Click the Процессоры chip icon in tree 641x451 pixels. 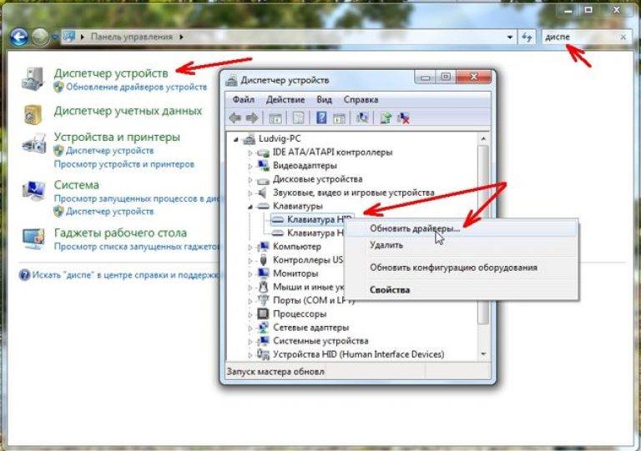pos(263,313)
